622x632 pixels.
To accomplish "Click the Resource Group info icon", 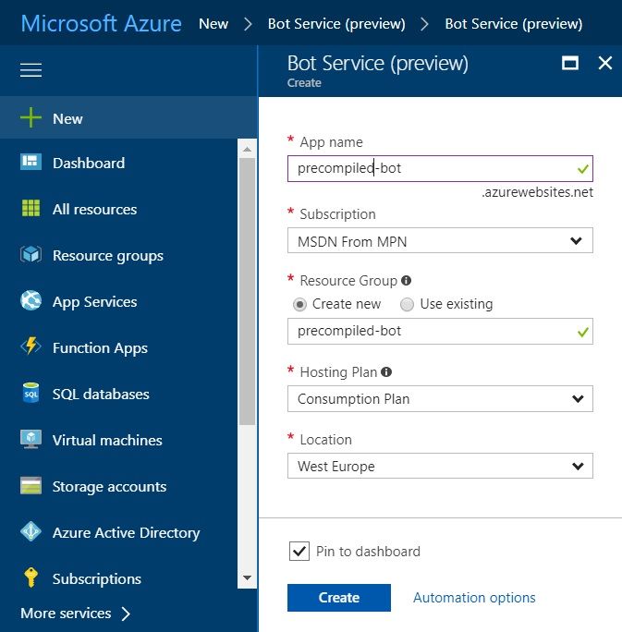I will [407, 281].
